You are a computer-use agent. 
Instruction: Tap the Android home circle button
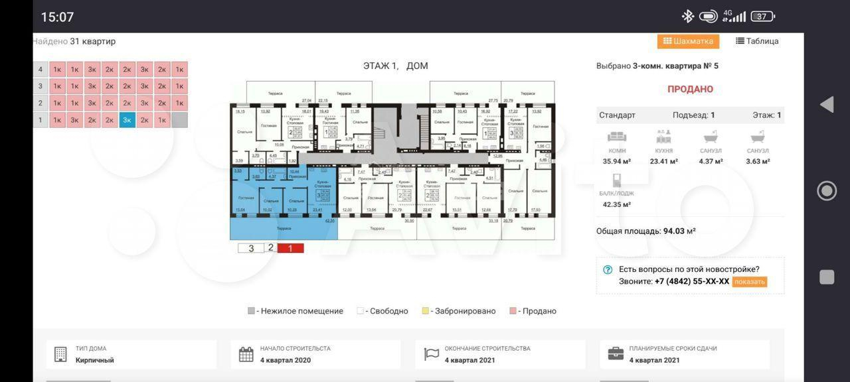(x=827, y=191)
